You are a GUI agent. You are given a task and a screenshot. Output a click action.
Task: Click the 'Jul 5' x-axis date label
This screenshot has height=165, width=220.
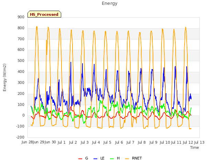point(107,142)
